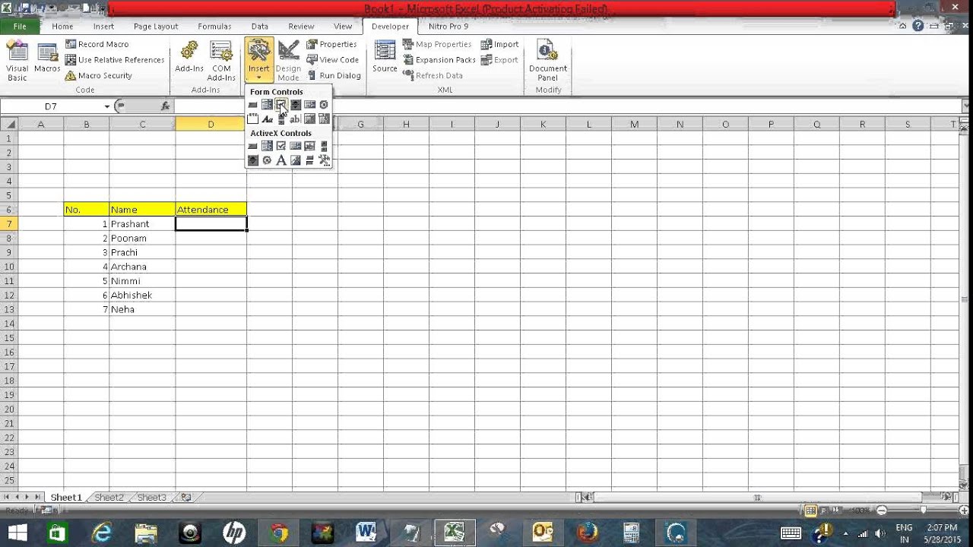
Task: Toggle Use Relative References
Action: pos(115,60)
